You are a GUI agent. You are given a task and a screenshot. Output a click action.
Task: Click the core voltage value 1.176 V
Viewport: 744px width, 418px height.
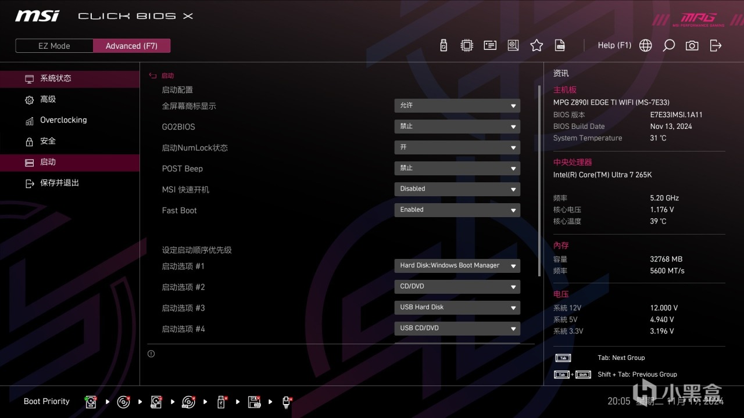(x=662, y=210)
